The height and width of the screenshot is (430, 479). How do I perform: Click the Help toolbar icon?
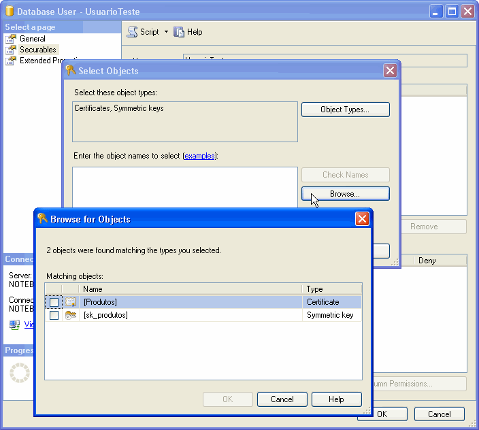[x=180, y=32]
